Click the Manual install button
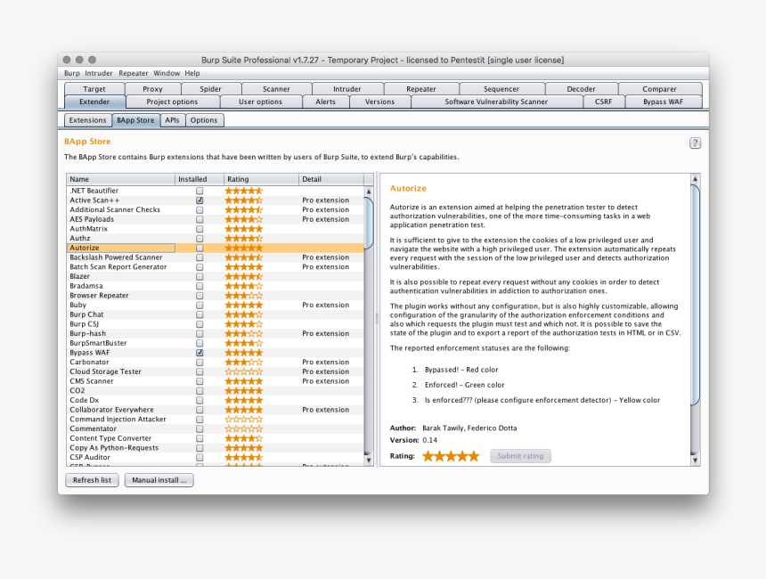766x579 pixels. click(159, 479)
